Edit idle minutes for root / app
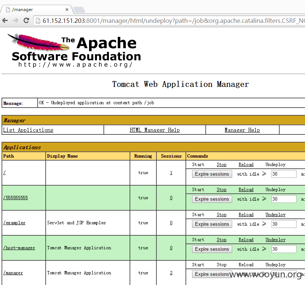Screen dimensions: 305x285 tap(284, 174)
